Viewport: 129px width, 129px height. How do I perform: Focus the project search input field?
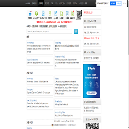(x=49, y=32)
